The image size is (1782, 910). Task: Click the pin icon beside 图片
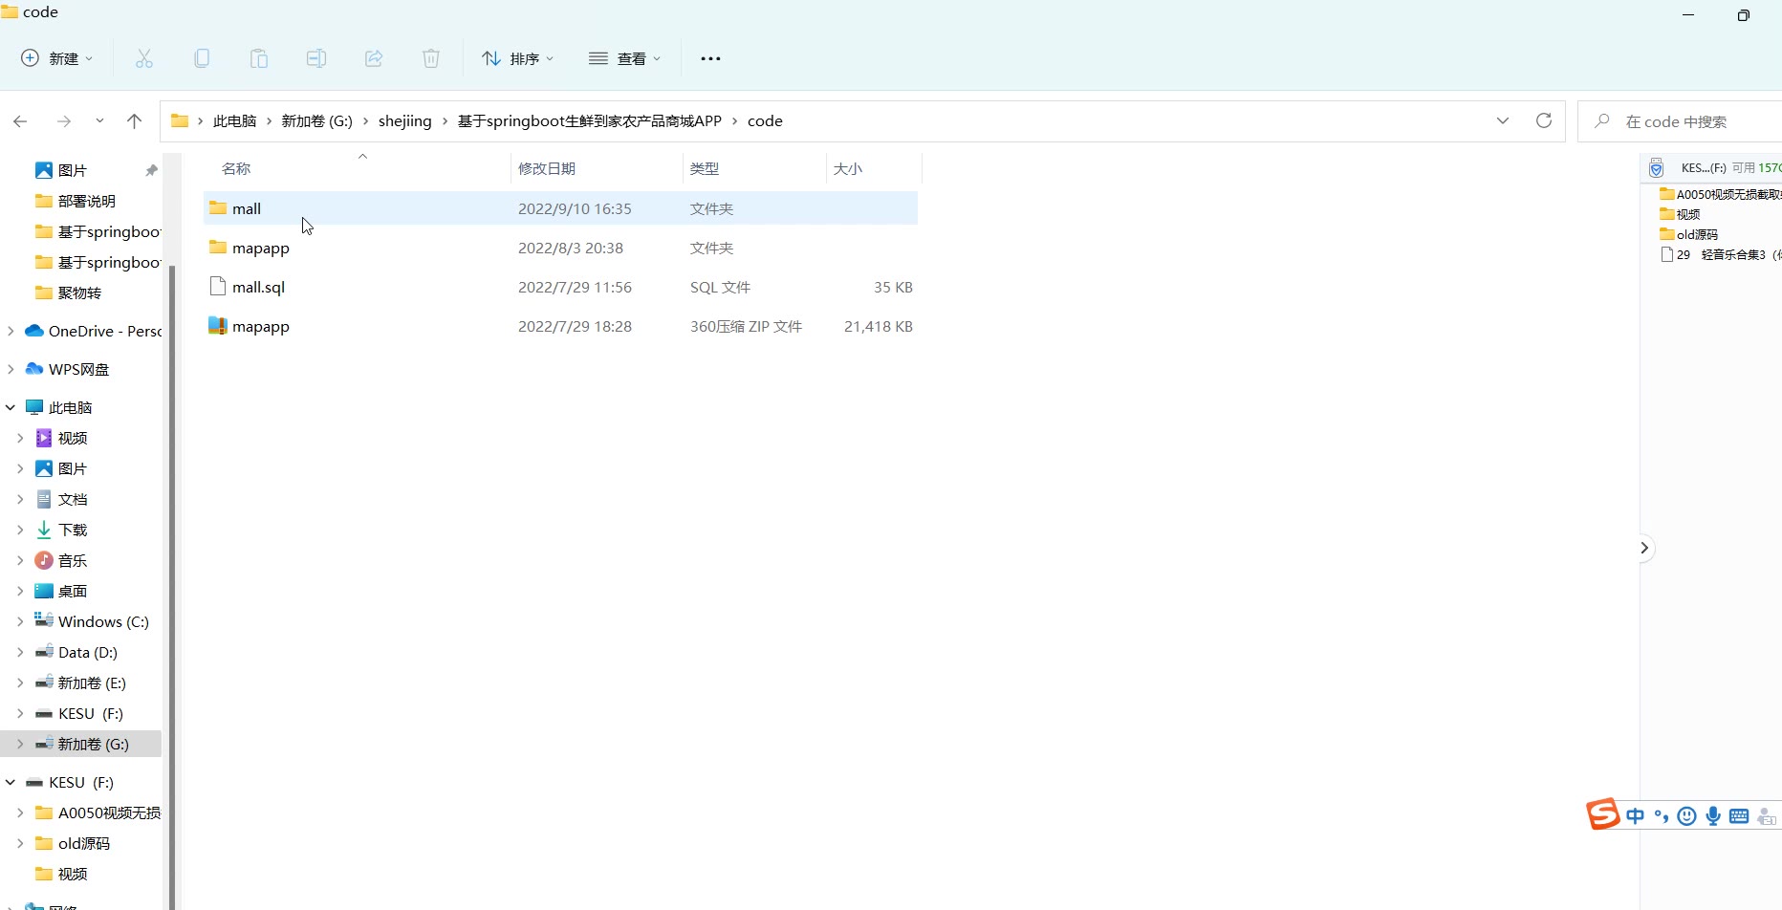point(151,170)
